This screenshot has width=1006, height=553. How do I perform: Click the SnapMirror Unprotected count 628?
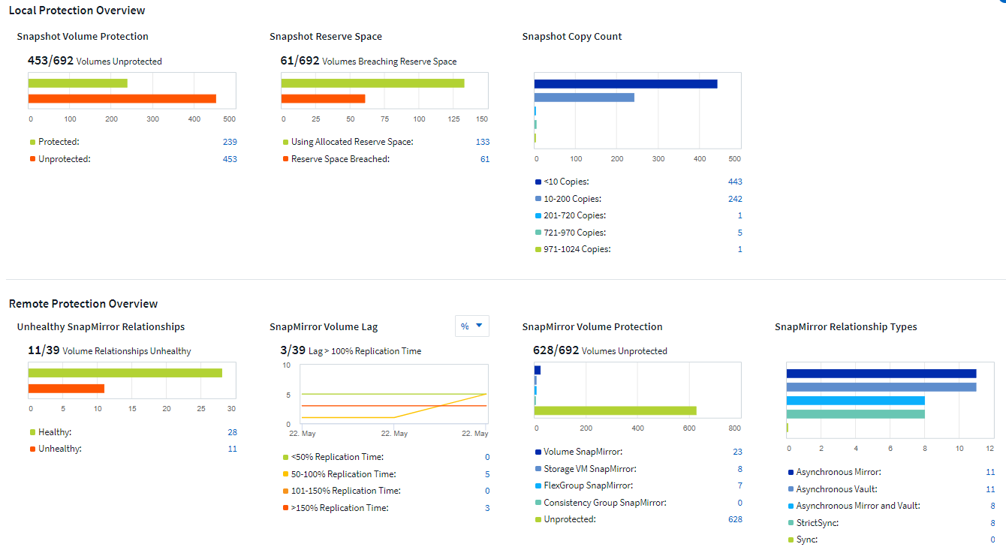735,519
